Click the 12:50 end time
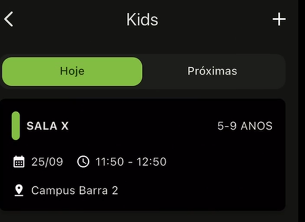Screen dimensions: 305x222 [152, 162]
